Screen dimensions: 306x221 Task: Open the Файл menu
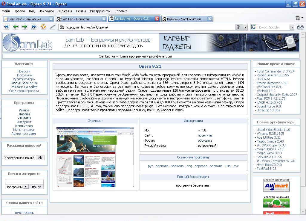click(6, 11)
